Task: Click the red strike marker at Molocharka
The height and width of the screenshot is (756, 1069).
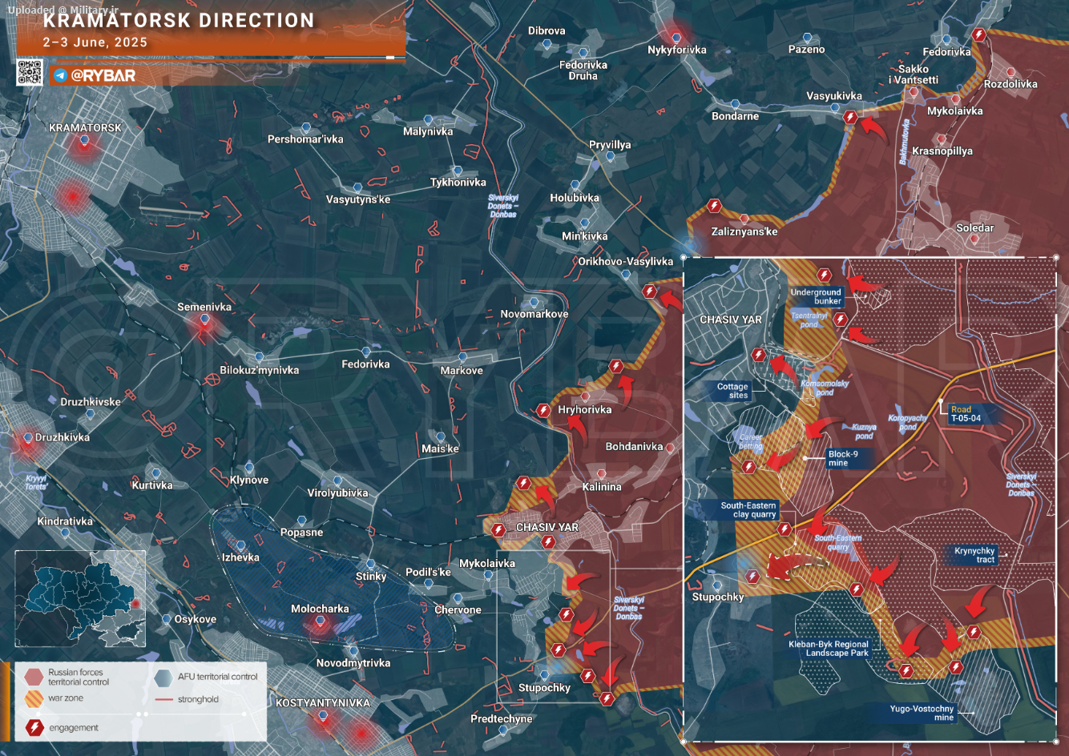Action: coord(320,622)
